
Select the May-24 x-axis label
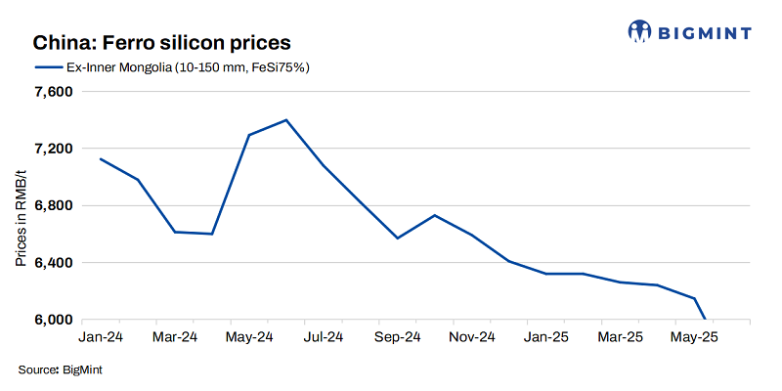tap(249, 337)
